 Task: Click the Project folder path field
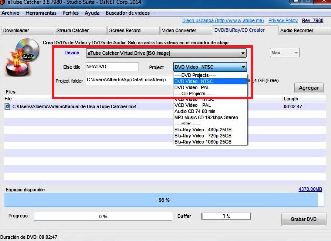(130, 80)
